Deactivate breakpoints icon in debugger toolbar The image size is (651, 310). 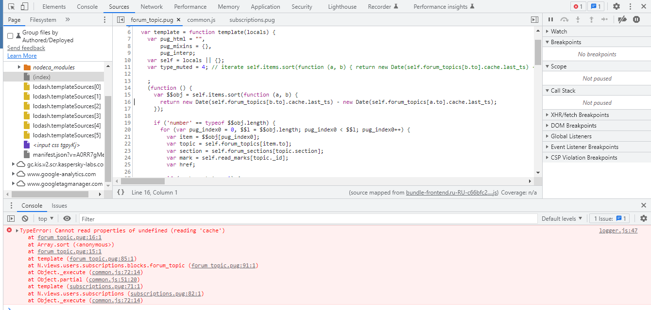(x=622, y=19)
